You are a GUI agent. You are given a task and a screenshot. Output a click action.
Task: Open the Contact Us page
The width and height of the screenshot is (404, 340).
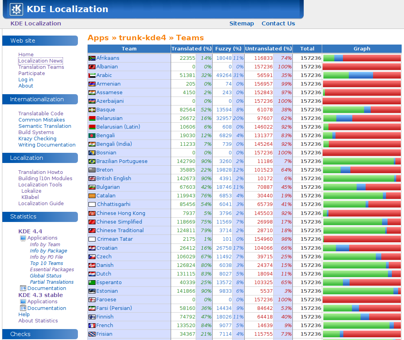[278, 23]
